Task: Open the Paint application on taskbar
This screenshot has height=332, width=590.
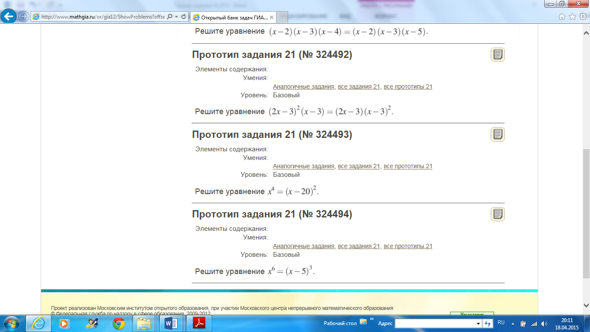Action: (92, 323)
